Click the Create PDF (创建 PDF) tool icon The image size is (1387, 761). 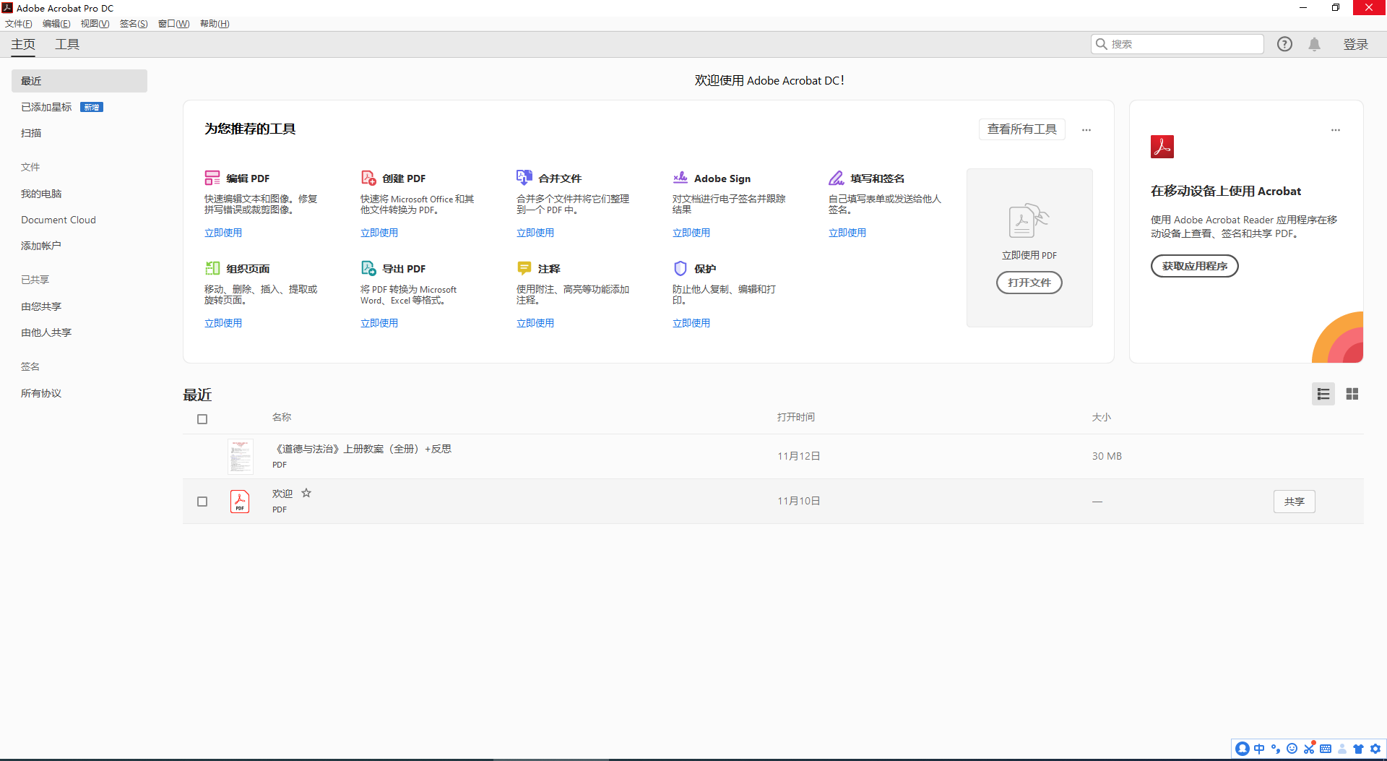click(368, 178)
